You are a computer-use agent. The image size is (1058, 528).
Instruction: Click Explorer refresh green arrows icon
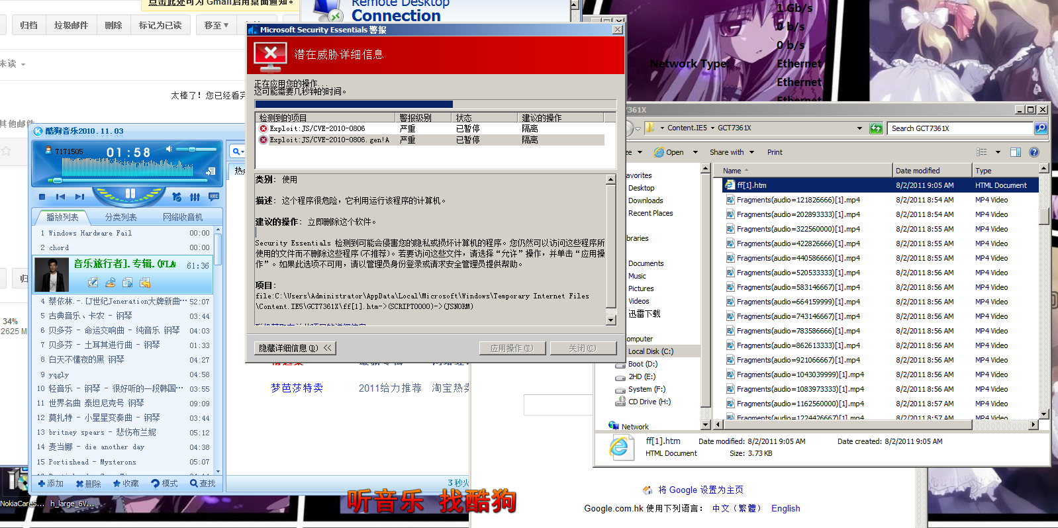[x=877, y=128]
